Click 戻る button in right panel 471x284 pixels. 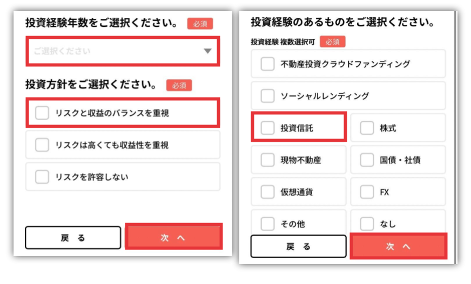(299, 246)
